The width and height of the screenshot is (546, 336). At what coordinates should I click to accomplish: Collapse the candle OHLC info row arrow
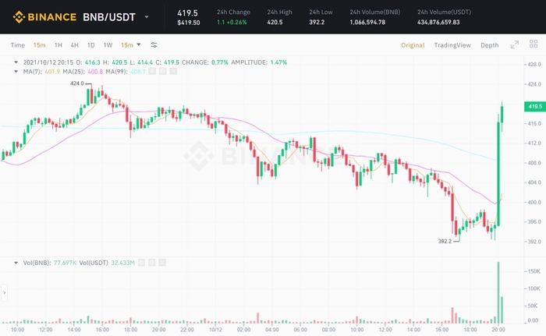pos(16,62)
